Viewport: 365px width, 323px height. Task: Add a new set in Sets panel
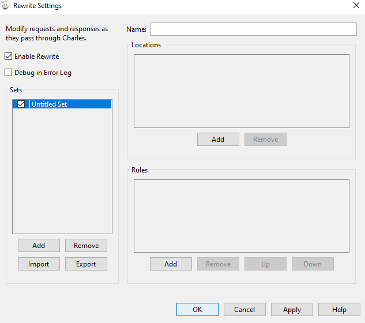tap(39, 246)
